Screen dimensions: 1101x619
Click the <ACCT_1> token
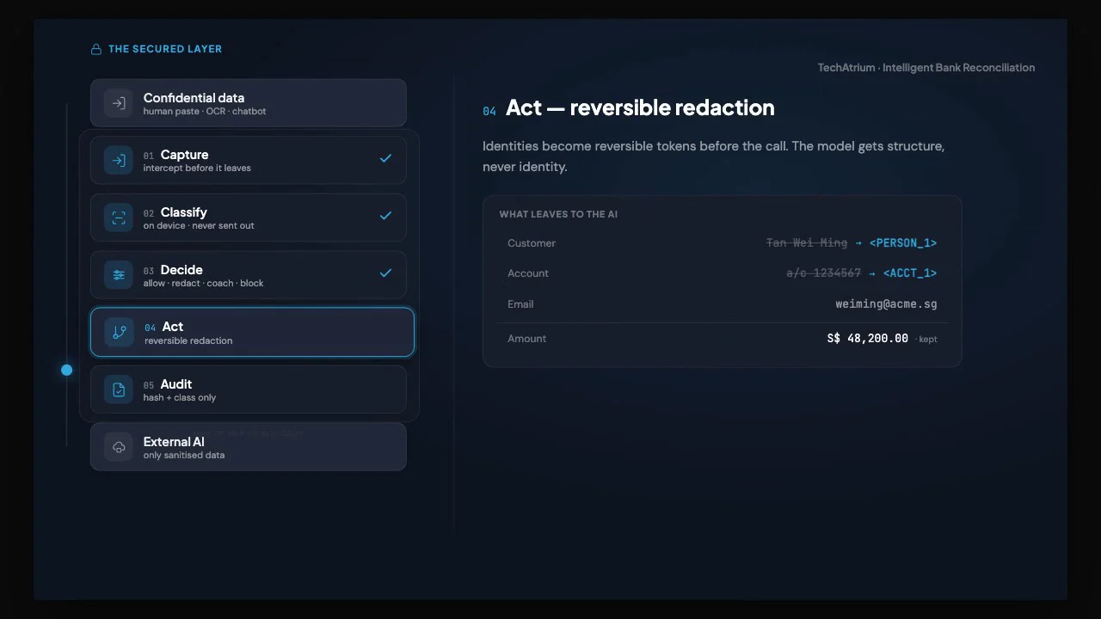click(x=910, y=273)
